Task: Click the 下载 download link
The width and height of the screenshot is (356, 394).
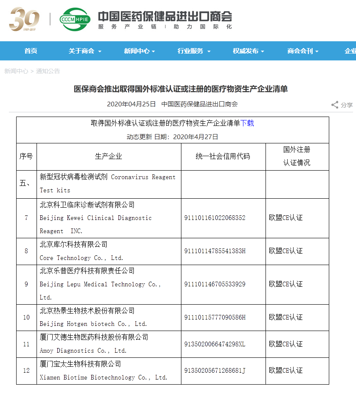Action: pos(249,123)
